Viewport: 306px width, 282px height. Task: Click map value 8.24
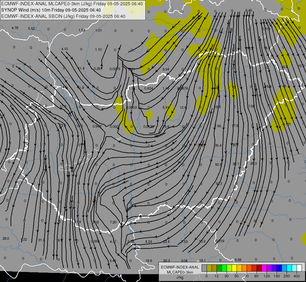[149, 242]
